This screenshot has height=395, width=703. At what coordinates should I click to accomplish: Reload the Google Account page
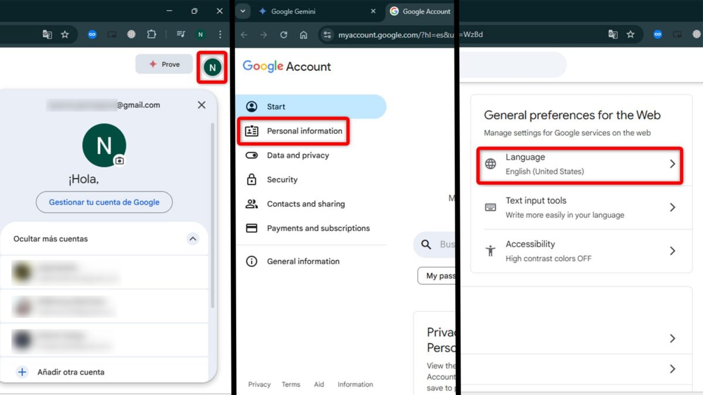pyautogui.click(x=284, y=35)
